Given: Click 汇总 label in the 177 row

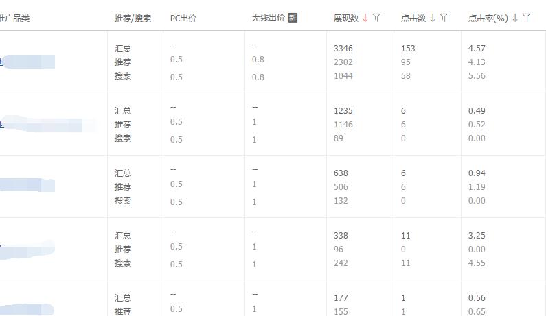Looking at the screenshot, I should pos(122,298).
